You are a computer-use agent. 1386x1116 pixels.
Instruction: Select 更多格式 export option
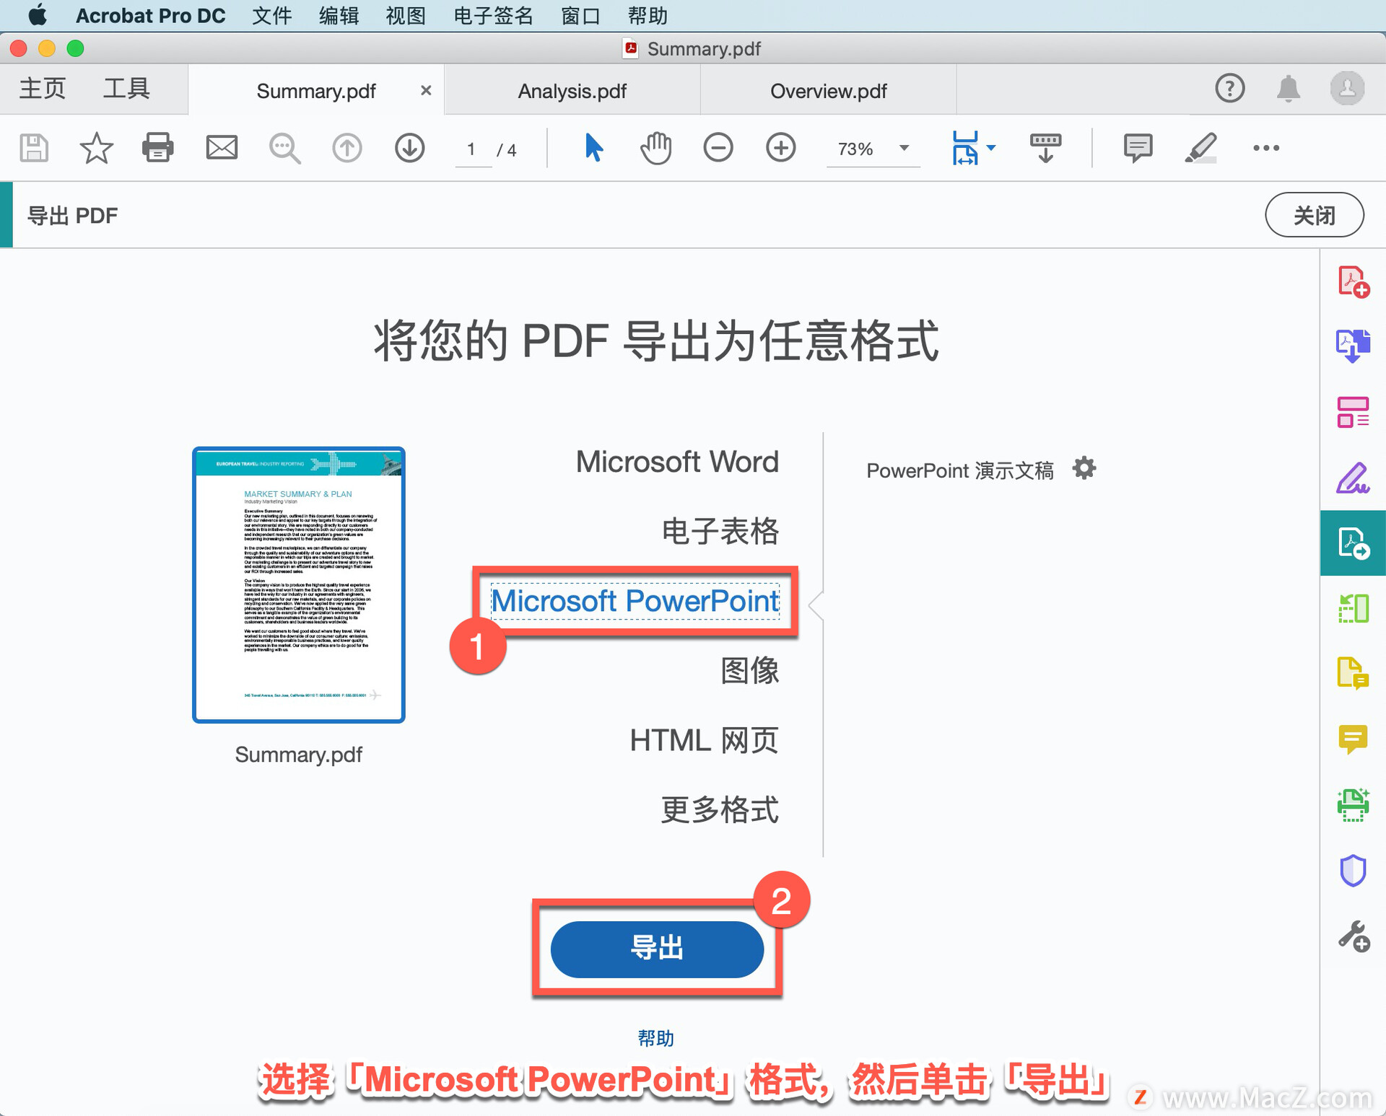(x=720, y=810)
